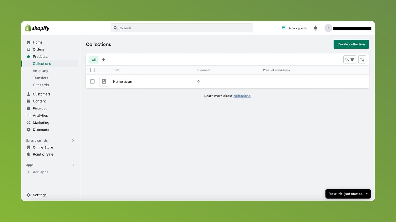Viewport: 396px width, 222px height.
Task: Open Analytics page label
Action: coord(41,115)
